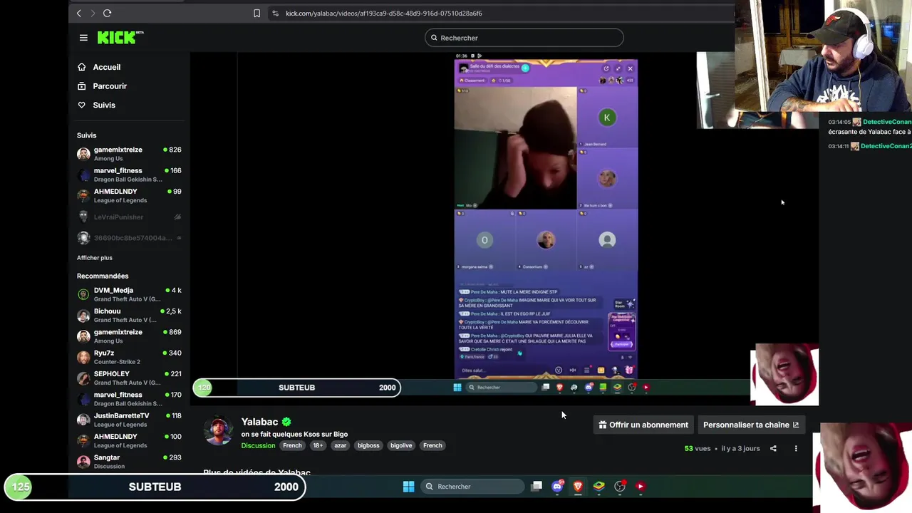The width and height of the screenshot is (912, 513).
Task: Click the Discord icon inside the video's taskbar
Action: click(x=589, y=388)
